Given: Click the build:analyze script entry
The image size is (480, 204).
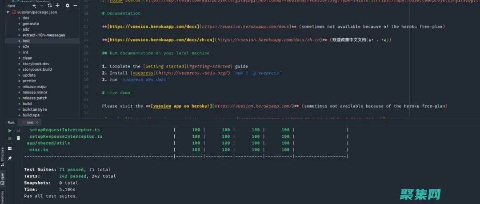Looking at the screenshot, I should (x=35, y=109).
